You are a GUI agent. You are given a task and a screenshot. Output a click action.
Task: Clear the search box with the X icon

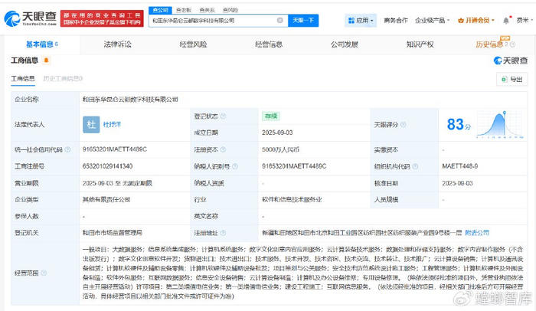pyautogui.click(x=280, y=21)
